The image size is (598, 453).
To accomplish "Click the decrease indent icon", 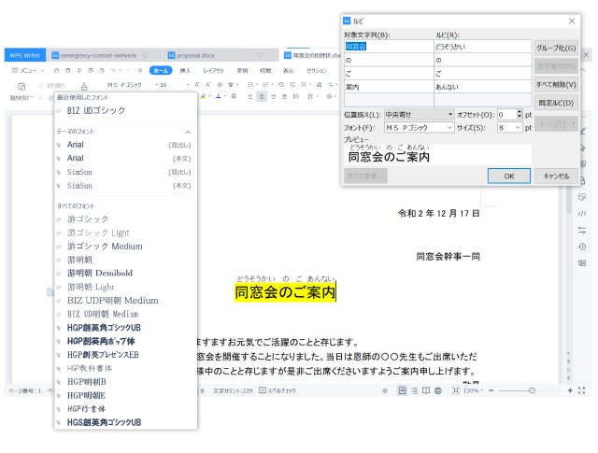I will coord(281,85).
